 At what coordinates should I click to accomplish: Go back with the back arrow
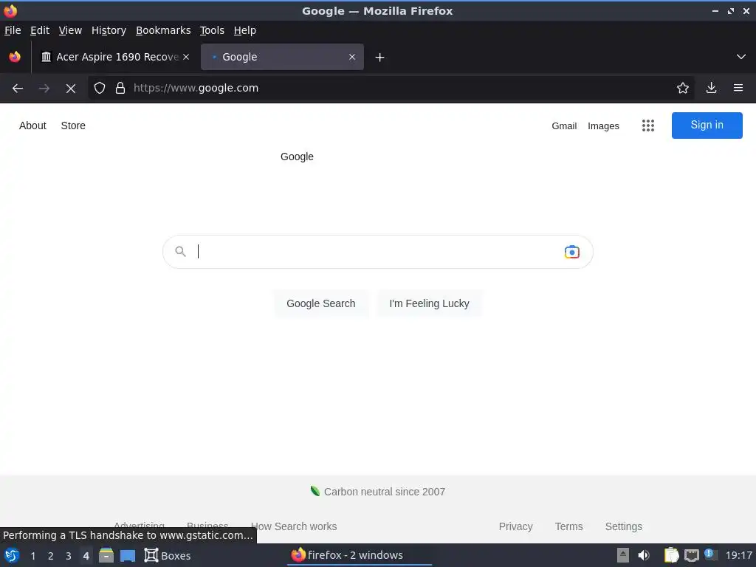[18, 89]
